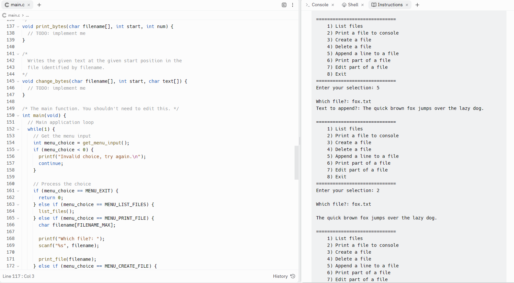Close the Instructions tab
The image size is (514, 283).
407,5
